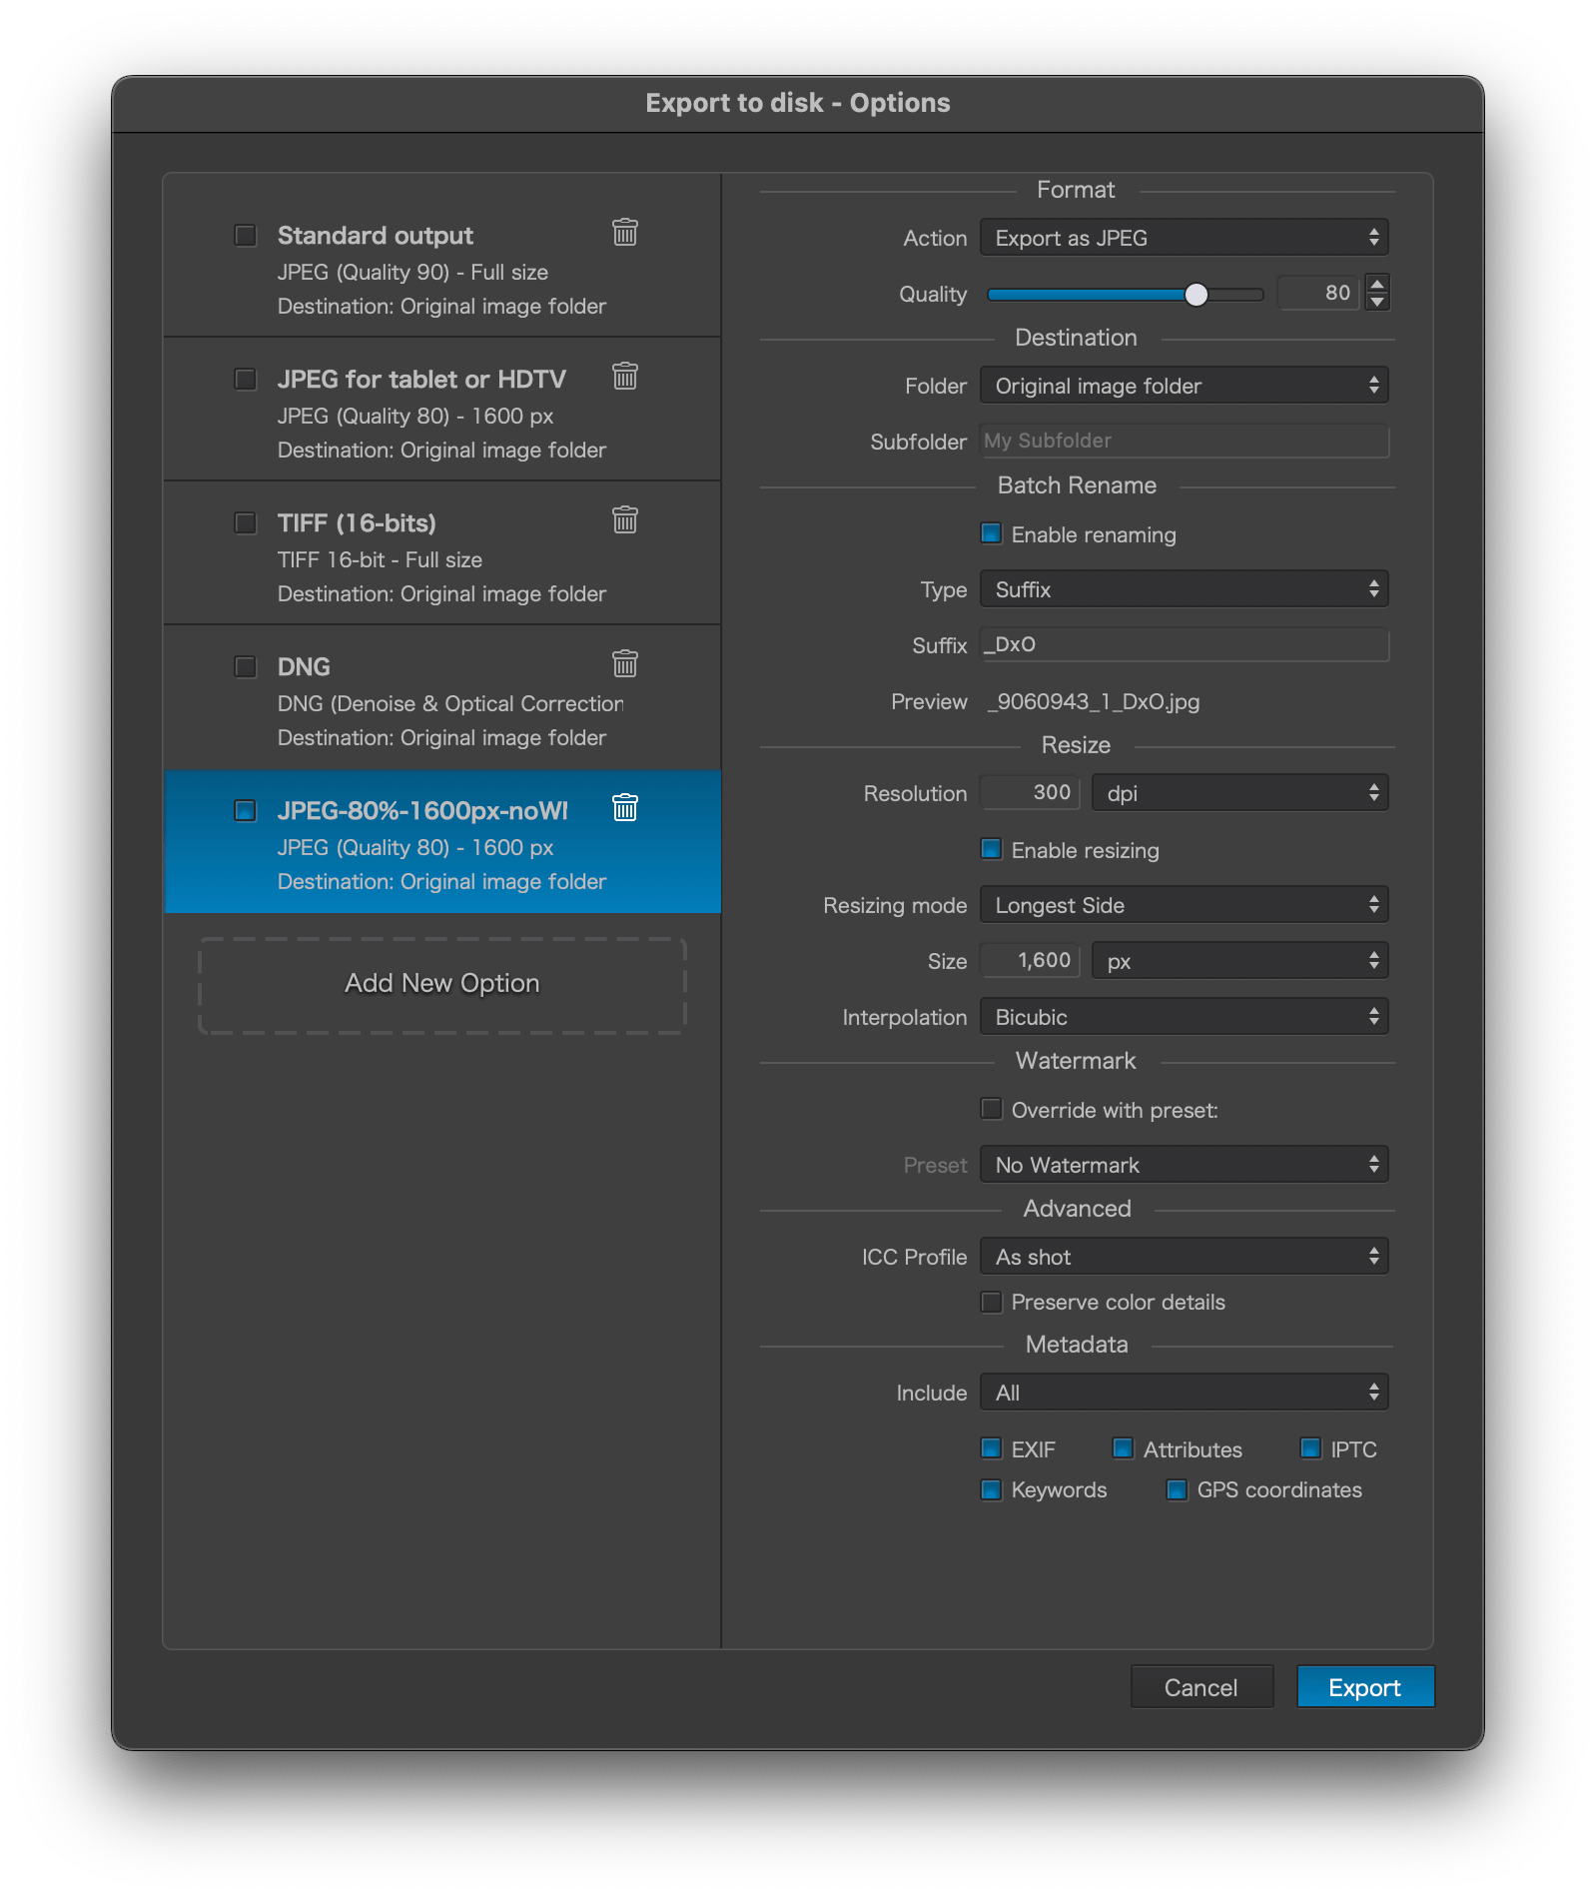This screenshot has height=1898, width=1596.
Task: Open the Interpolation Bicubic dropdown
Action: click(x=1184, y=1017)
